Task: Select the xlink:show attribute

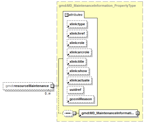Action: click(78, 71)
